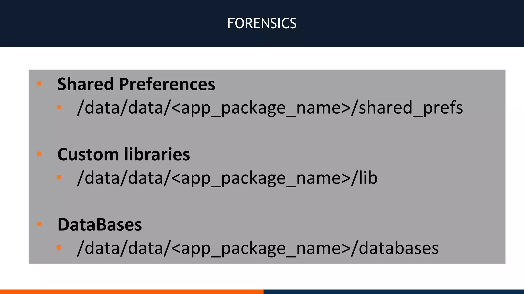
Task: Click small bullet before lib path
Action: tap(59, 177)
